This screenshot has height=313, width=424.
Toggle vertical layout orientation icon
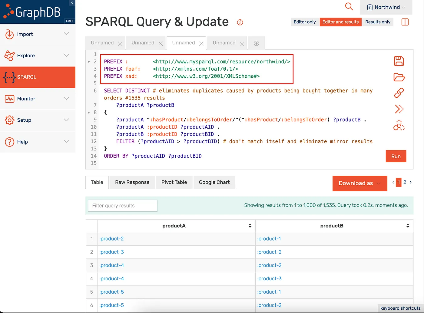click(405, 22)
